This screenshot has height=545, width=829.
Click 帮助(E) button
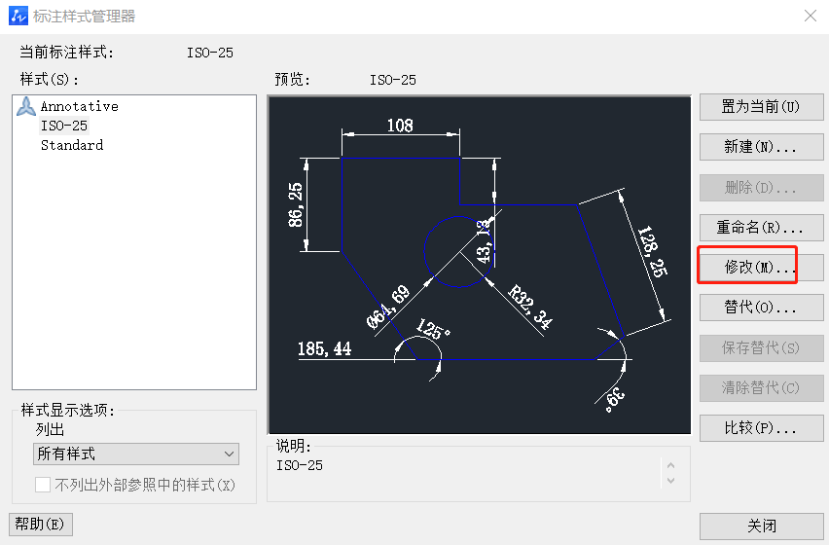coord(41,525)
